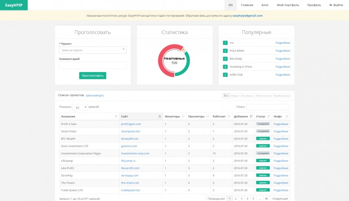This screenshot has width=349, height=201.
Task: Open the stronpay.com link
Action: tap(130, 175)
